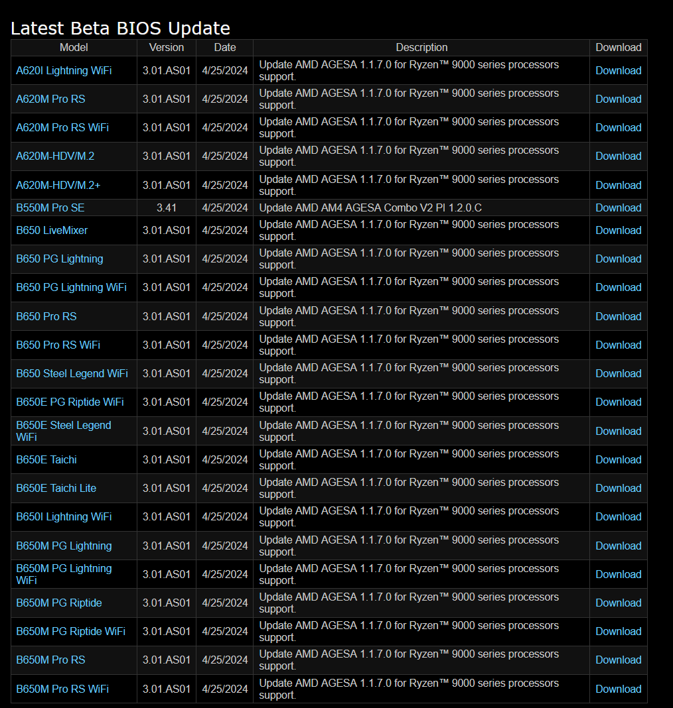Download the B650 PG Lightning BIOS update

click(617, 259)
